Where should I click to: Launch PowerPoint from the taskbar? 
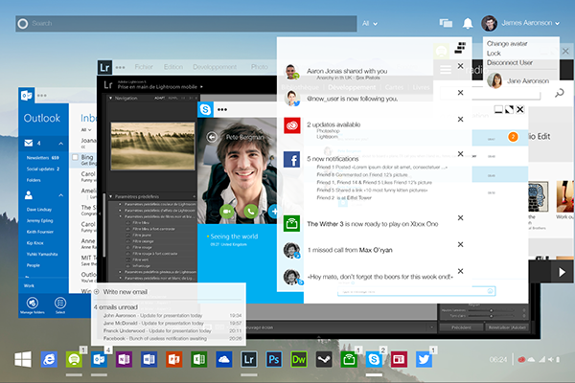[x=173, y=359]
